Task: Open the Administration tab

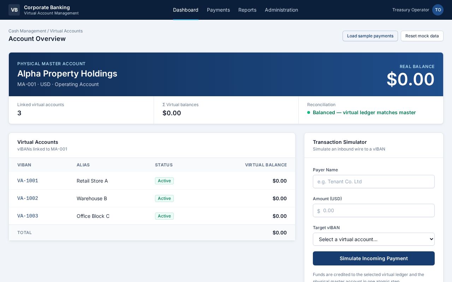Action: pyautogui.click(x=281, y=10)
